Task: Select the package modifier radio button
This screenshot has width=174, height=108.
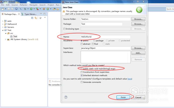Action: (94, 41)
